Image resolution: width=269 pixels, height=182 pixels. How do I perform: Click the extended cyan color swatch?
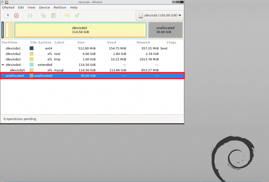32,65
